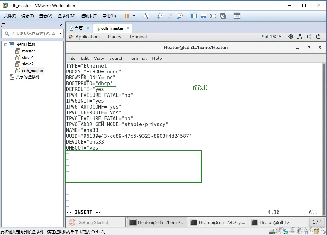Select 共享的虚拟机 tree item

pos(25,77)
